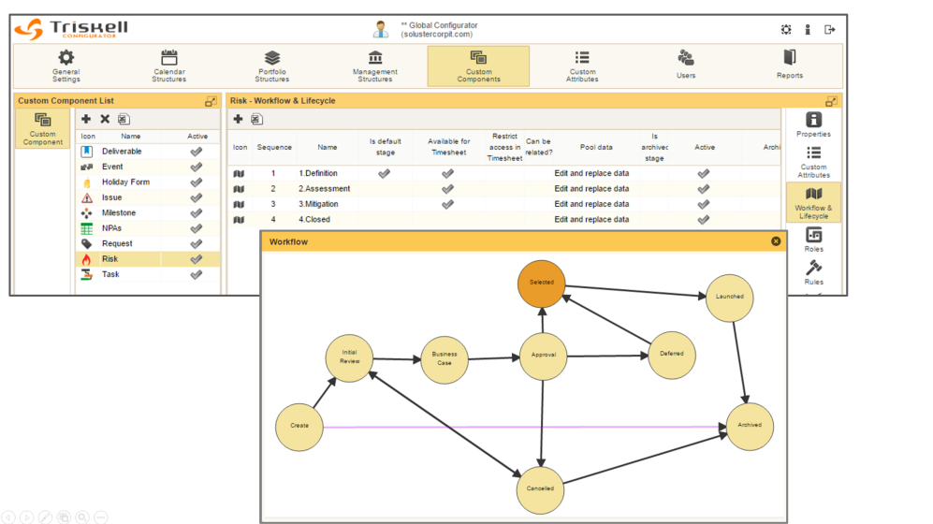The height and width of the screenshot is (524, 933).
Task: Select the Approval workflow node
Action: (x=544, y=357)
